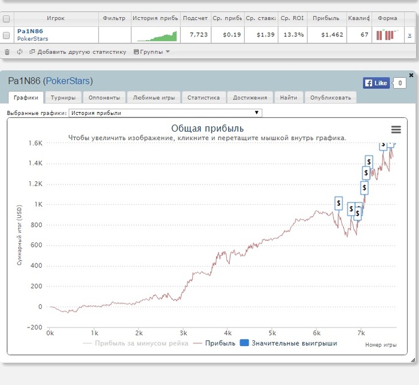
Task: Sort by the Ср. ROI column header
Action: (292, 18)
